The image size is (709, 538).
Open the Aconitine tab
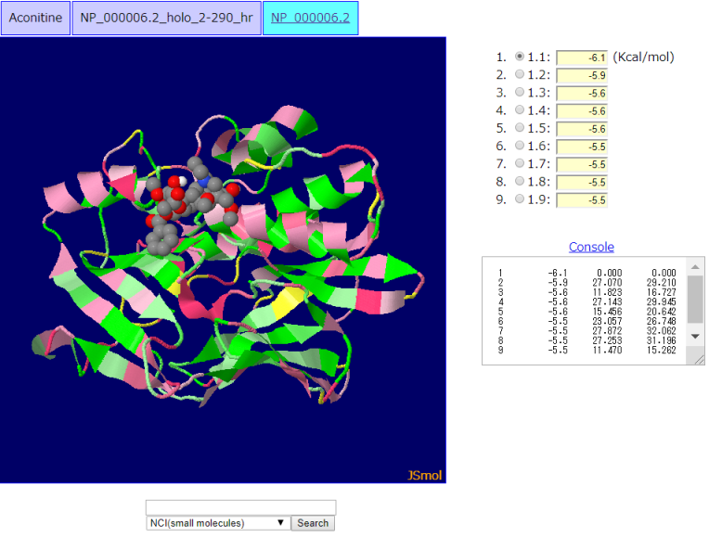pos(35,18)
